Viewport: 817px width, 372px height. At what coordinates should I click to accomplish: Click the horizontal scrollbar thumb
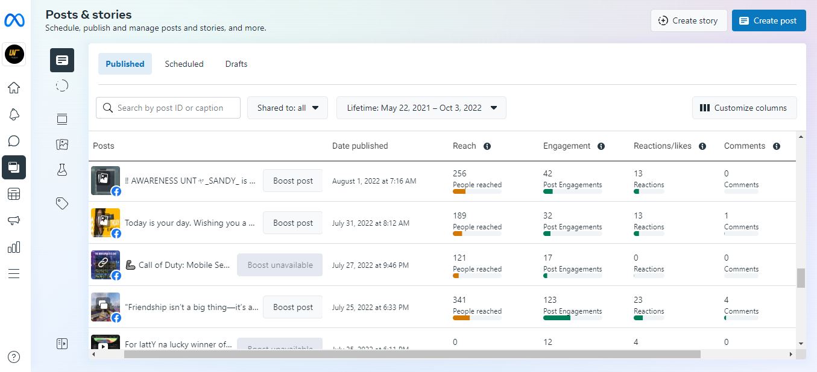point(412,355)
